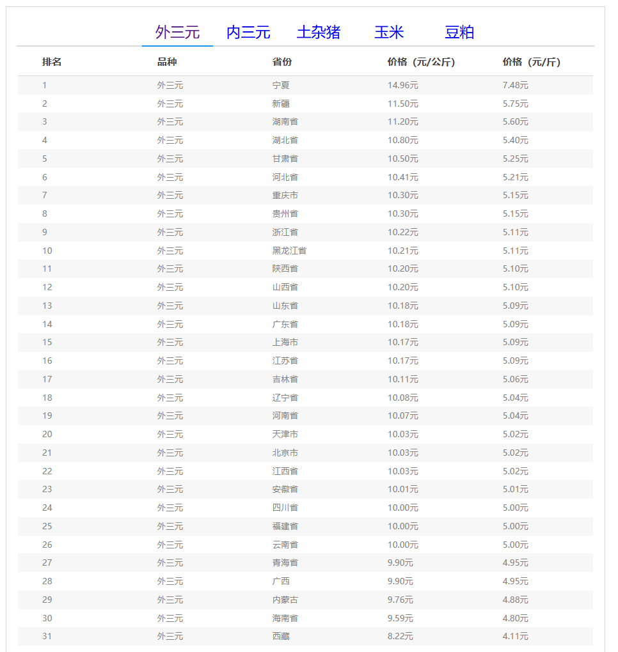The width and height of the screenshot is (618, 652).
Task: Click the 品种 column header
Action: 167,62
